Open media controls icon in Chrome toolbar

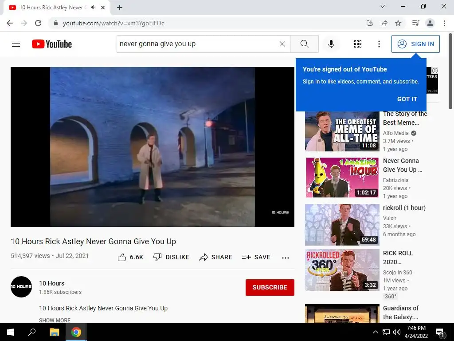point(415,23)
